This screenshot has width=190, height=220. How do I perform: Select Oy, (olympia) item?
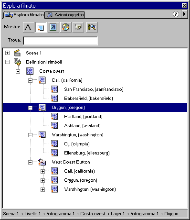tap(77, 144)
